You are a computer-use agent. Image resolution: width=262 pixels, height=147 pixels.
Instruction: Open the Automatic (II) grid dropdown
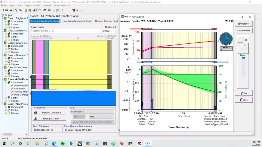point(92,112)
